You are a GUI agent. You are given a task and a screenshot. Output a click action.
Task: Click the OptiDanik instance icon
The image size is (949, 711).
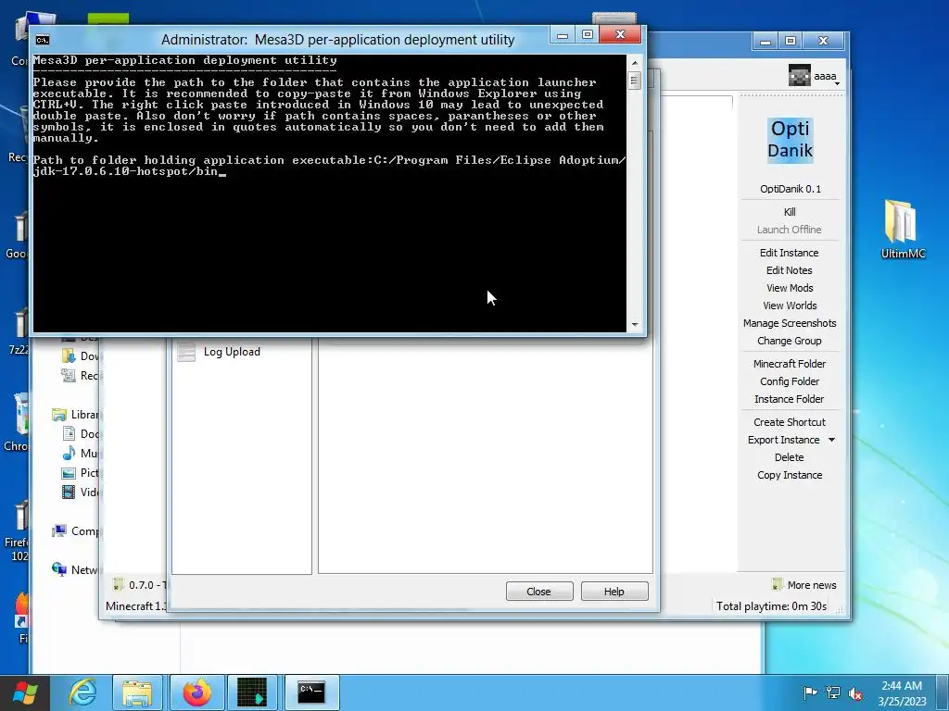click(x=790, y=140)
